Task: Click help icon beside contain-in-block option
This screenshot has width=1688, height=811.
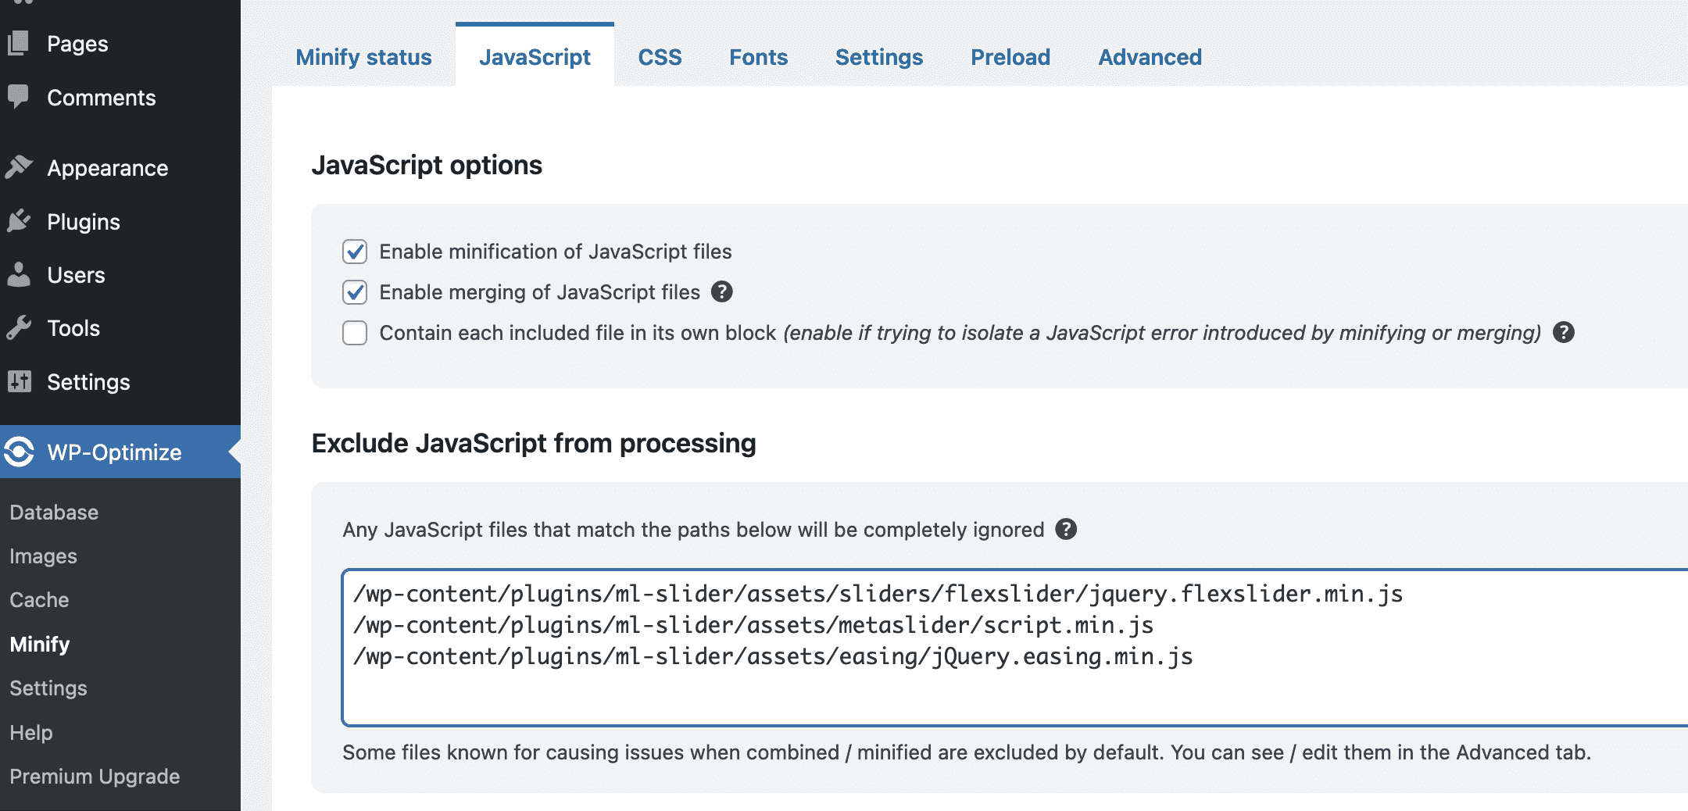Action: [x=1563, y=332]
